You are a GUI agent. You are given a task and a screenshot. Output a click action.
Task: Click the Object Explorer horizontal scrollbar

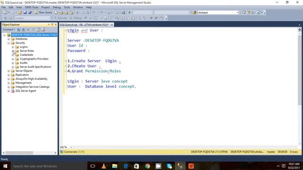tap(19, 153)
